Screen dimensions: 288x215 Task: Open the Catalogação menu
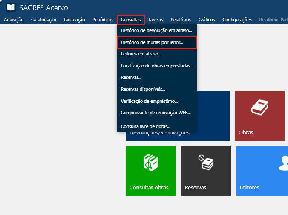pyautogui.click(x=43, y=20)
